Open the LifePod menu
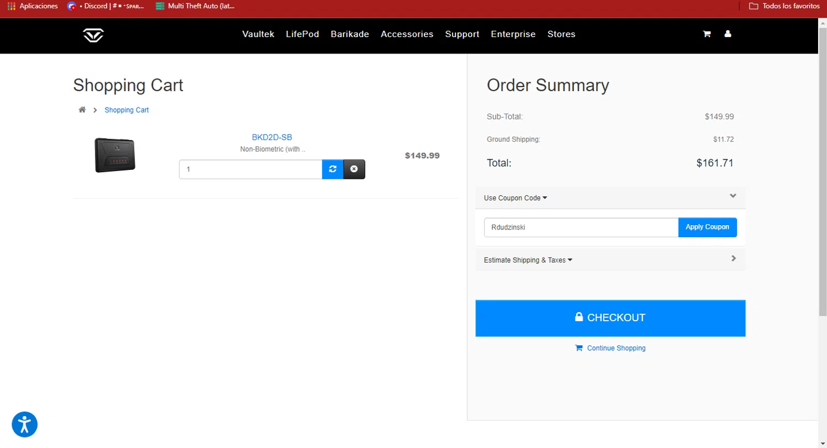 (x=302, y=34)
